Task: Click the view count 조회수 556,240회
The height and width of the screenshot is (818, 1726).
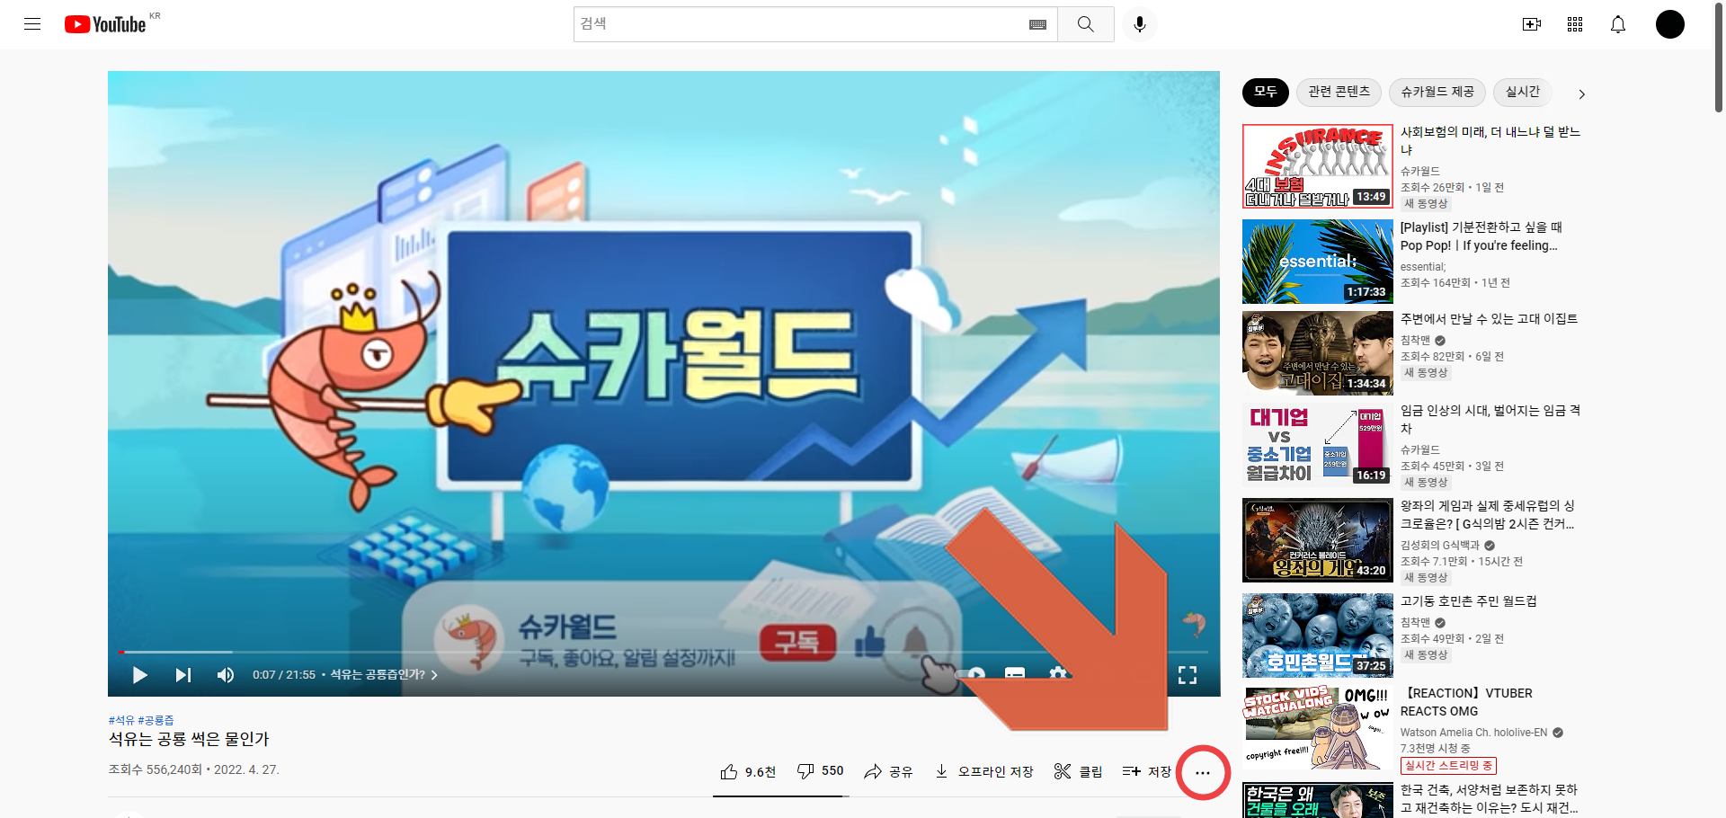Action: (x=155, y=770)
